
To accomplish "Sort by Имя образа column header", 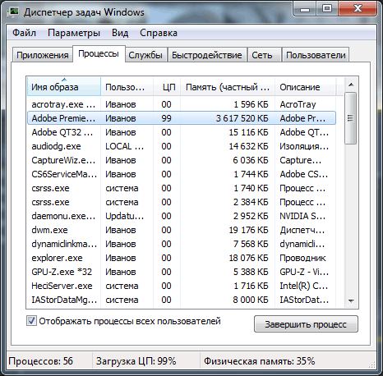I will point(64,87).
